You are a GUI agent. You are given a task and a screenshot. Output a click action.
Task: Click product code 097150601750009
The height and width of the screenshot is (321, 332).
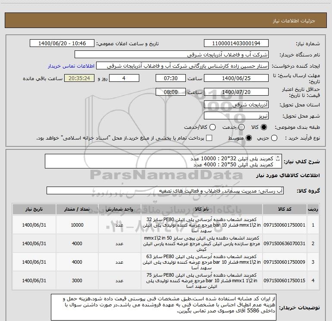(285, 262)
